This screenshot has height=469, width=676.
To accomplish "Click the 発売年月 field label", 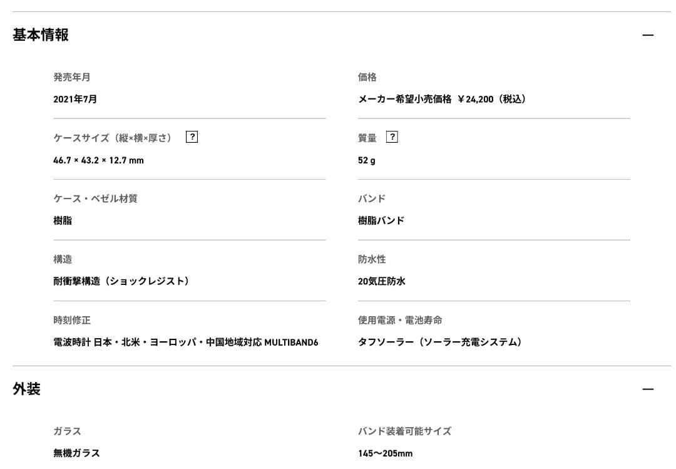I will click(x=71, y=77).
